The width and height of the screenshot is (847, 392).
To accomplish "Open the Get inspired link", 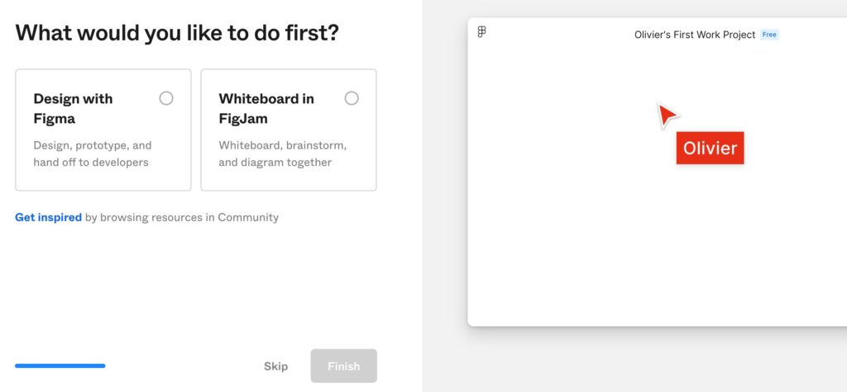I will [x=48, y=218].
